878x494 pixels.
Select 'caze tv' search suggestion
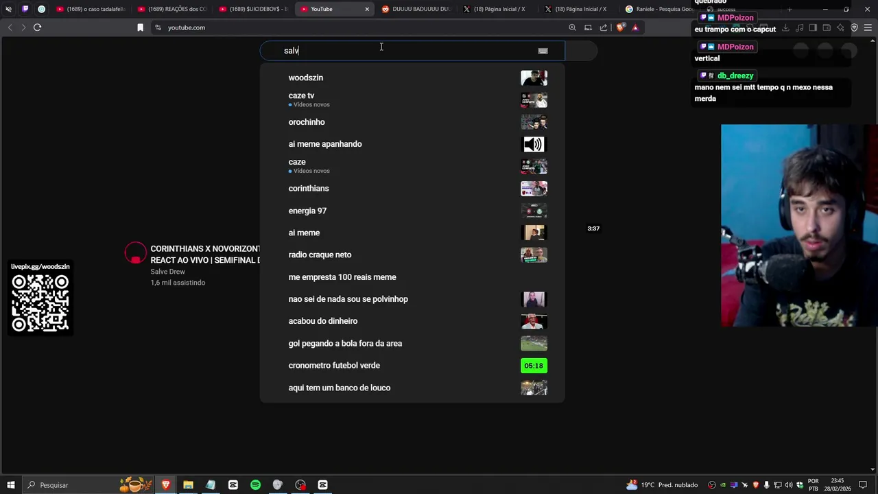(x=412, y=99)
